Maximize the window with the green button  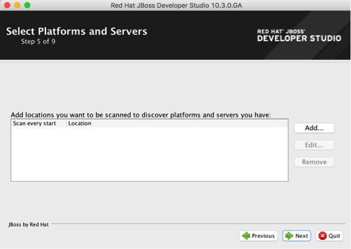(27, 5)
